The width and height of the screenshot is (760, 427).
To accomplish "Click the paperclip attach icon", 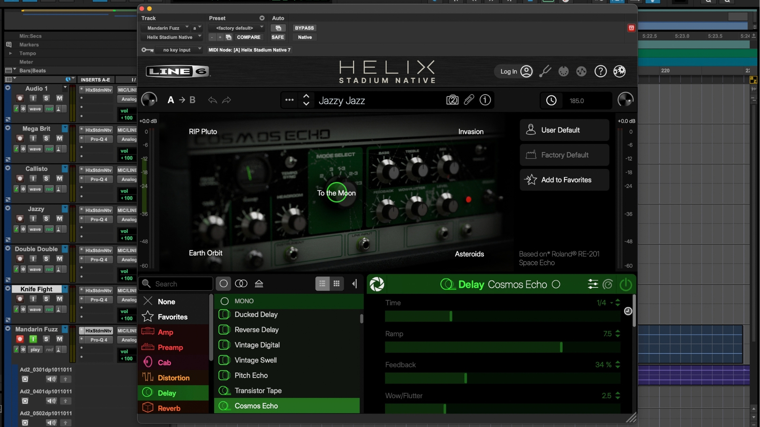I will (x=469, y=100).
